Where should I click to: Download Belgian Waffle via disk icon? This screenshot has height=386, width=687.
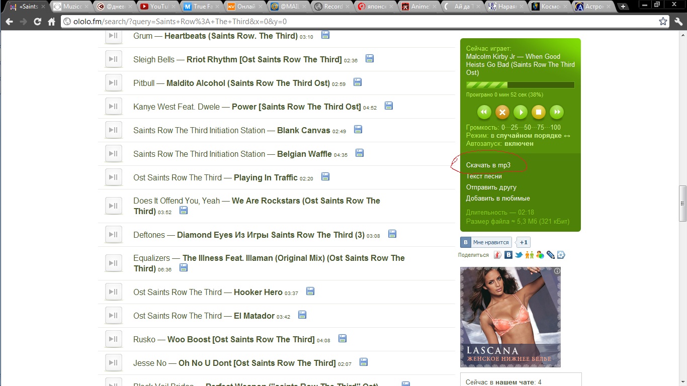(x=360, y=153)
